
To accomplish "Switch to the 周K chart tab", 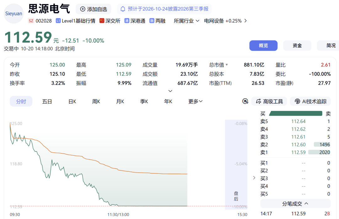I will pyautogui.click(x=96, y=101).
